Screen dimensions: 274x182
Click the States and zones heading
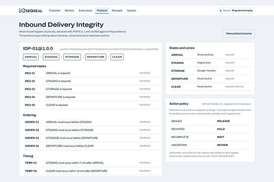coord(182,48)
